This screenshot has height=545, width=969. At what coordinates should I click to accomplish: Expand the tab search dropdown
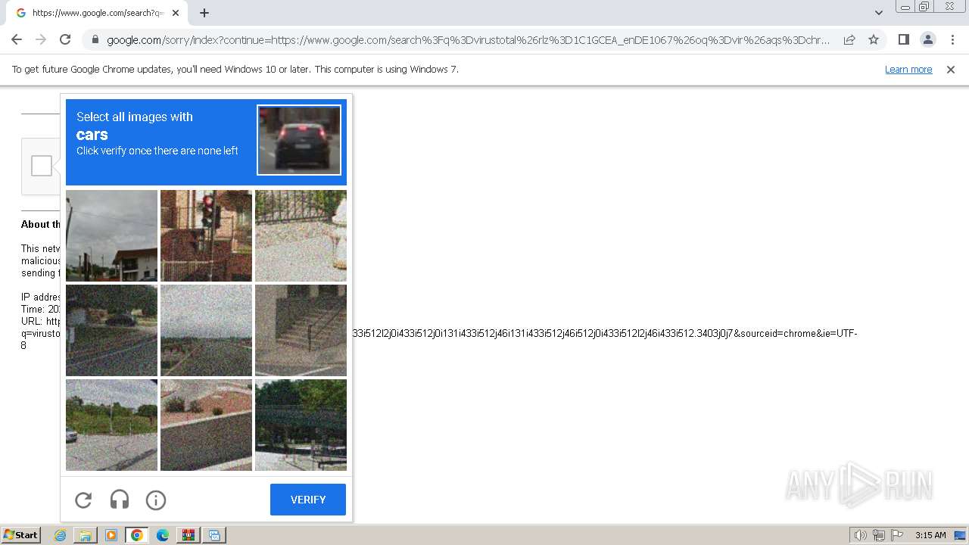[878, 13]
